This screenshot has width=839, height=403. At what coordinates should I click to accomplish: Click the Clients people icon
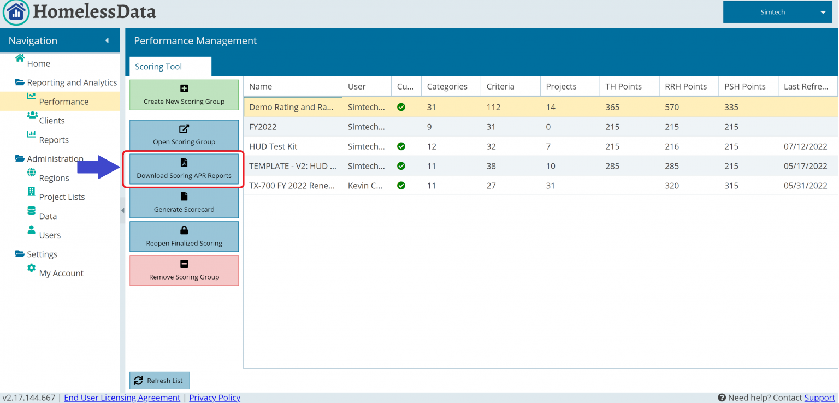(32, 116)
